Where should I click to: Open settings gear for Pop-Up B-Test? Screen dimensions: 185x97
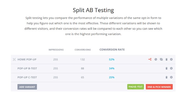coord(171,68)
